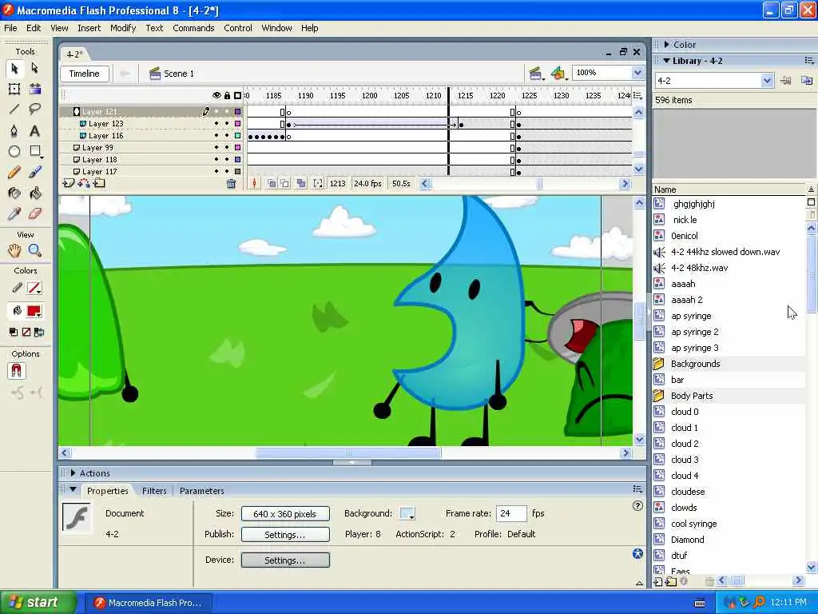Viewport: 818px width, 614px height.
Task: Select the Eyedropper tool
Action: 14,213
